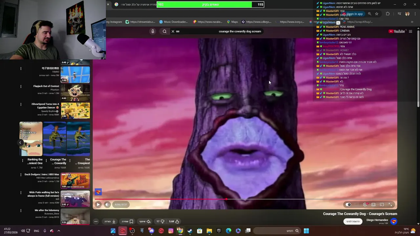Image resolution: width=420 pixels, height=236 pixels.
Task: Click the YouTube search magnifier button
Action: (164, 31)
